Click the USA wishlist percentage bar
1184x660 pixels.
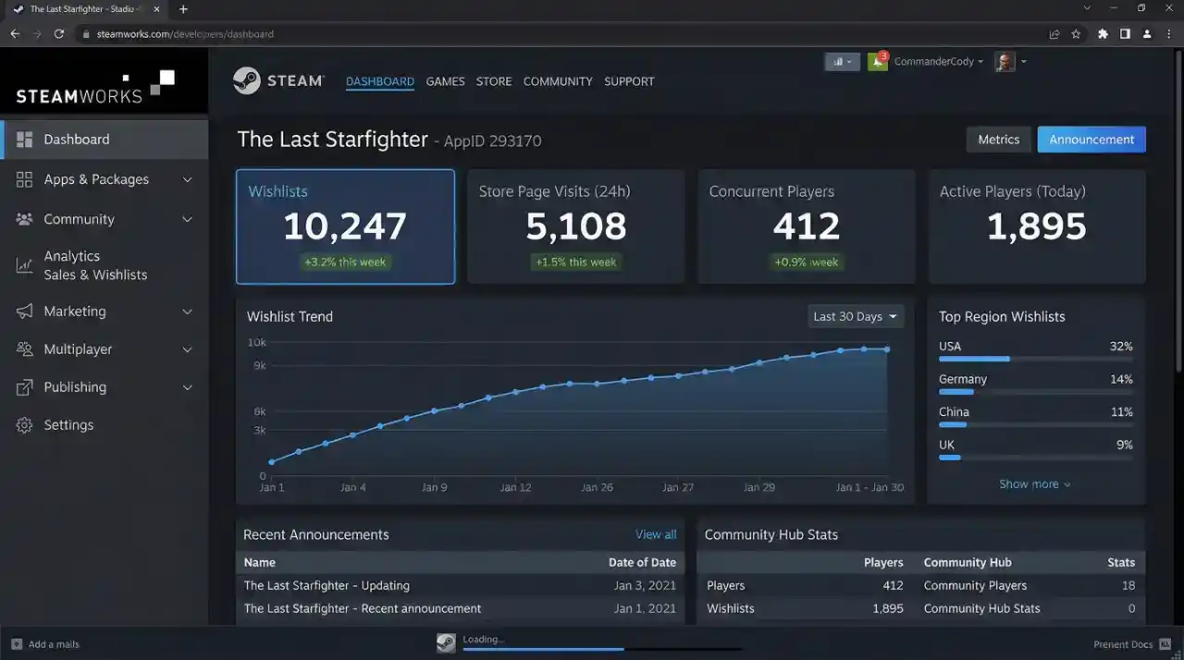pos(1035,359)
